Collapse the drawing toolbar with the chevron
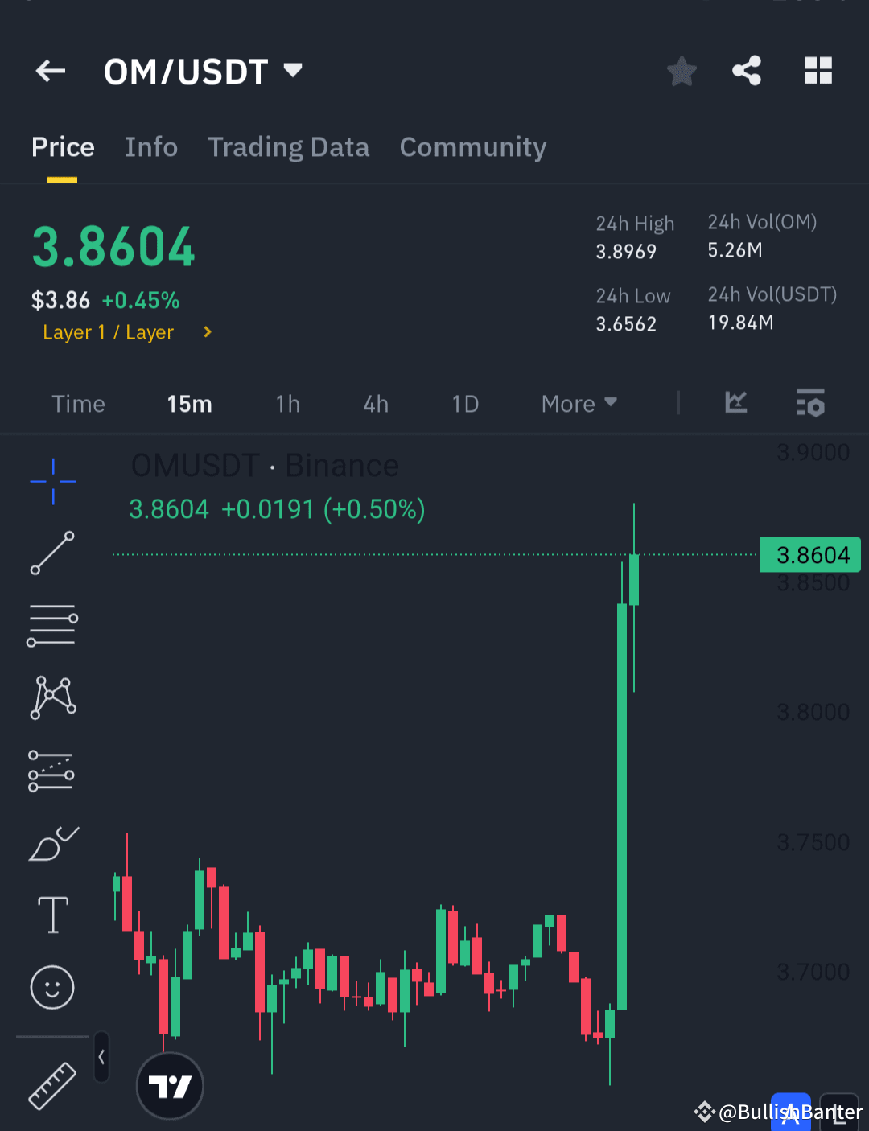 pyautogui.click(x=101, y=1058)
